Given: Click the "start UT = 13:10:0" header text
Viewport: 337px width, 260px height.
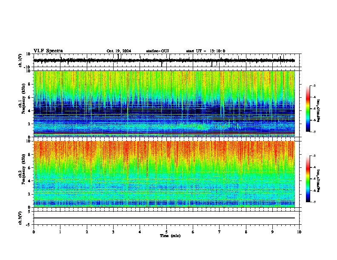Looking at the screenshot, I should pos(206,51).
